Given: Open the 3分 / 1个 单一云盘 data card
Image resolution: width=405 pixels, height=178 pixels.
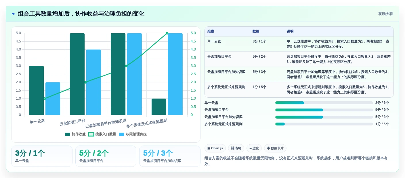Looking at the screenshot, I should pyautogui.click(x=42, y=156).
